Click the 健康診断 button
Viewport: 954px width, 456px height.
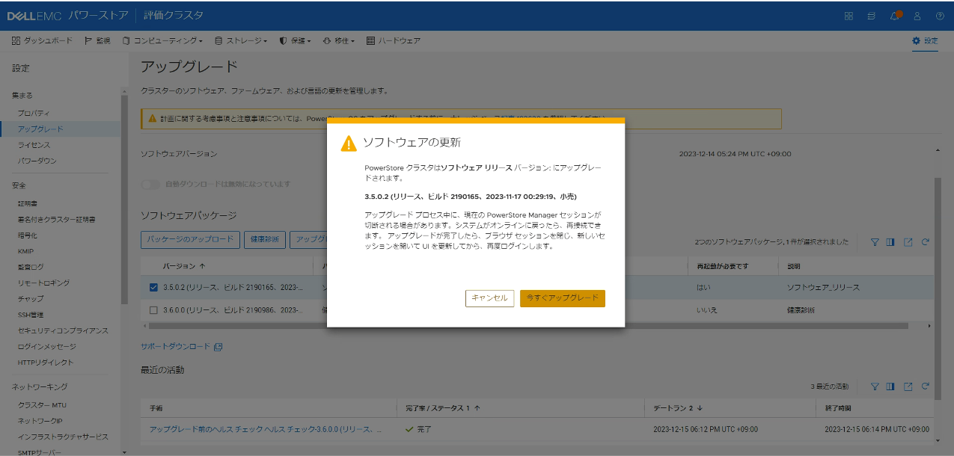click(265, 239)
